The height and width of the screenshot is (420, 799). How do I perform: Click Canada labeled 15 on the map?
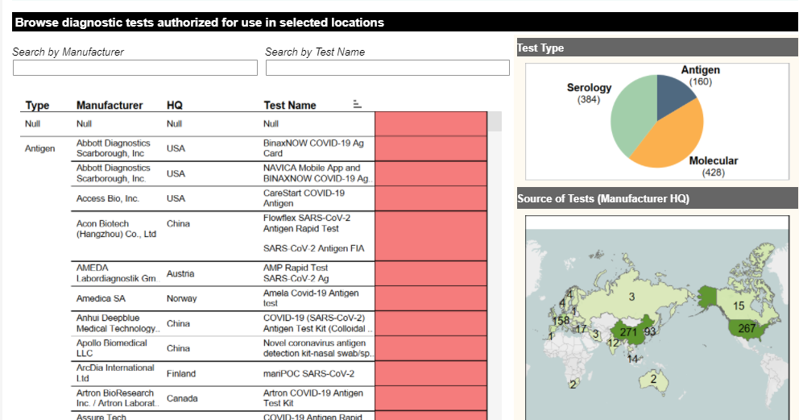click(739, 306)
